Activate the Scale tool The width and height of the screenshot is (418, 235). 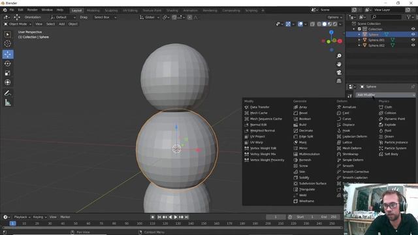coord(7,73)
